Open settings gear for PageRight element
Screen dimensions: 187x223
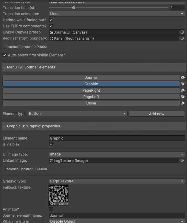(x=183, y=90)
